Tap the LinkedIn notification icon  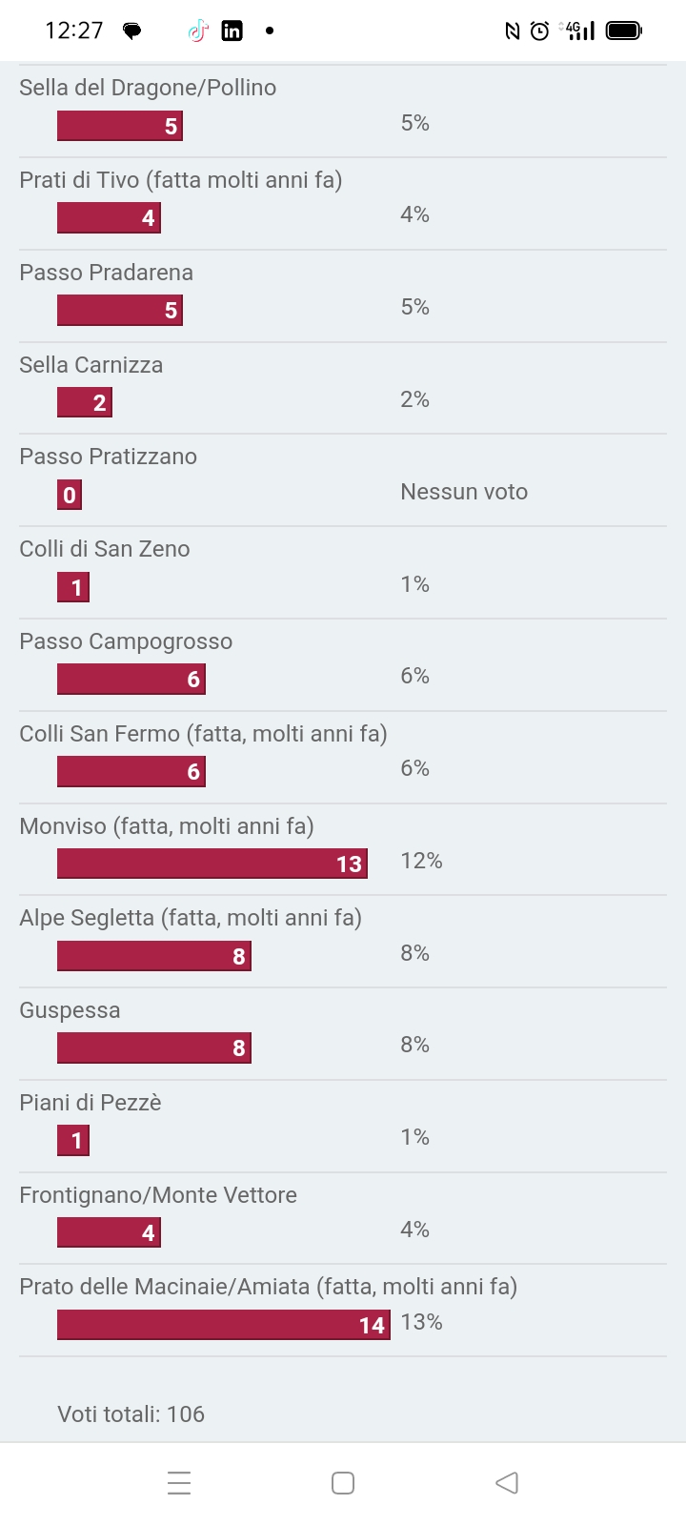click(x=232, y=30)
